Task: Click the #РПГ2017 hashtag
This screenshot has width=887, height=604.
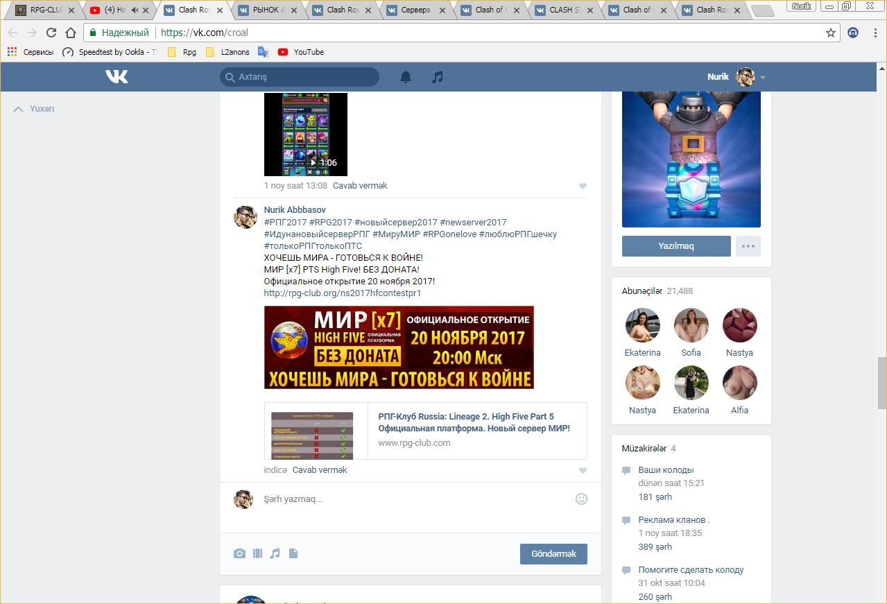Action: tap(285, 223)
